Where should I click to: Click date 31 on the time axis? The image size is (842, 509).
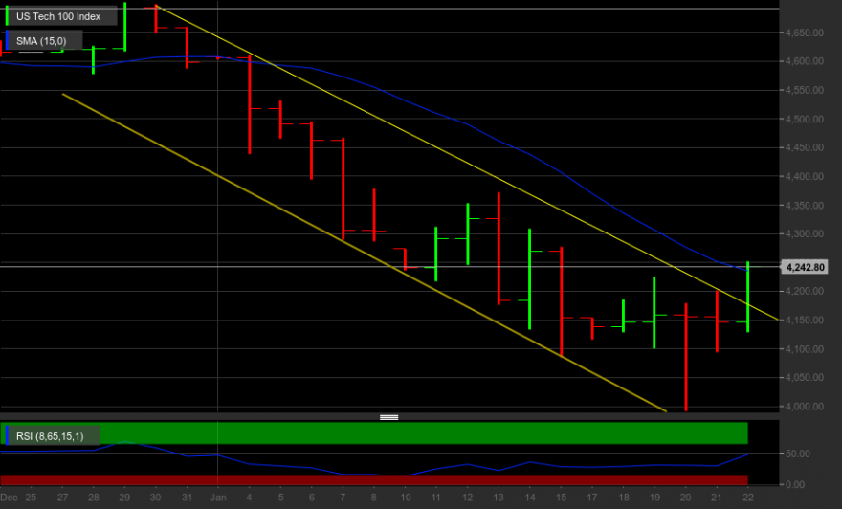187,498
